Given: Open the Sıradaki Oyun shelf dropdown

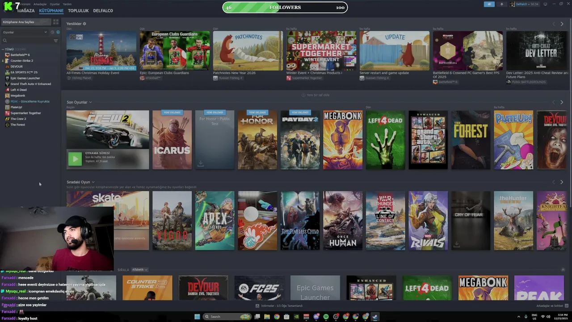Looking at the screenshot, I should click(80, 182).
